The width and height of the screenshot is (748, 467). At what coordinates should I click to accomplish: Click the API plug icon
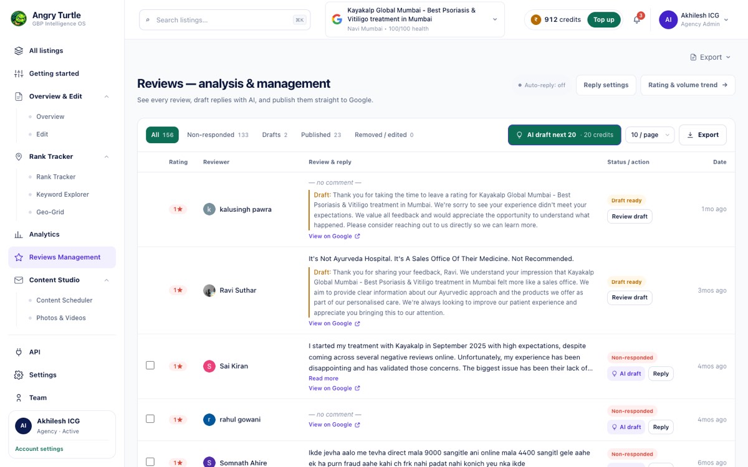[x=19, y=352]
